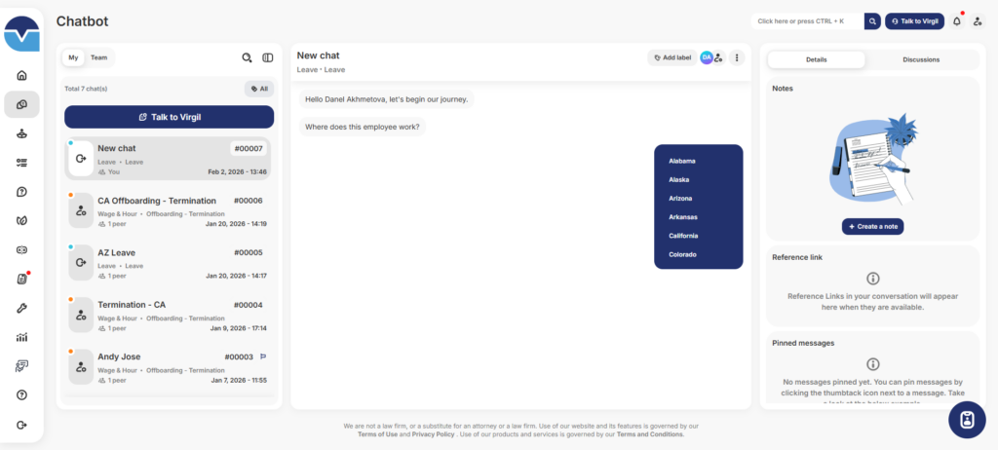This screenshot has width=998, height=450.
Task: Switch chat list to My
Action: (x=73, y=57)
